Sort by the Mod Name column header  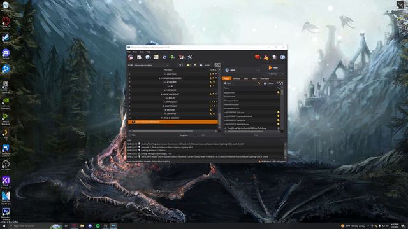click(x=168, y=70)
